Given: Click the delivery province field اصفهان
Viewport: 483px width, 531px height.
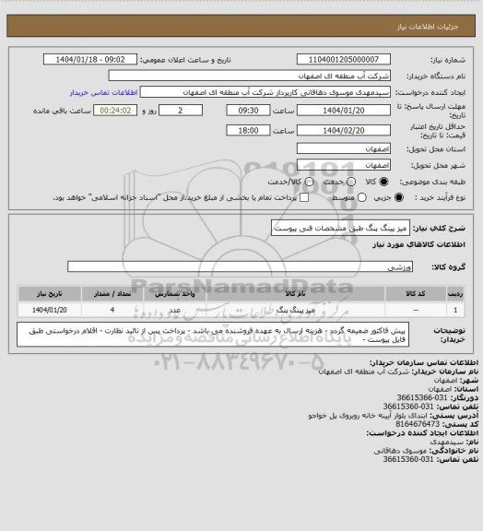Looking at the screenshot, I should click(x=344, y=148).
